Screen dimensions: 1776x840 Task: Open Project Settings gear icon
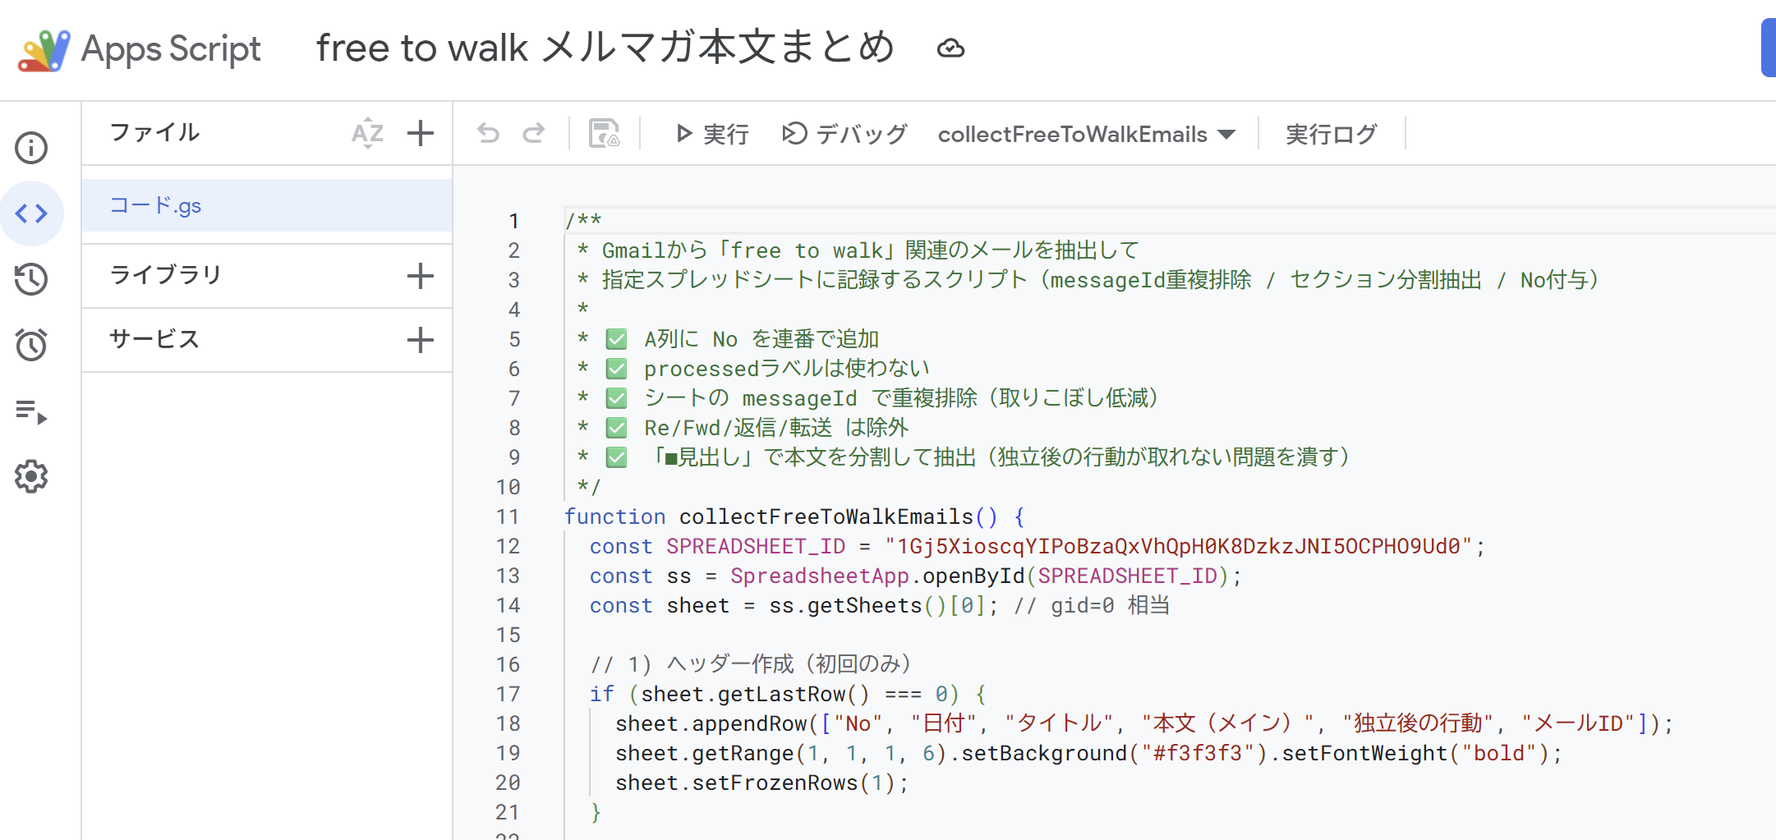click(31, 476)
